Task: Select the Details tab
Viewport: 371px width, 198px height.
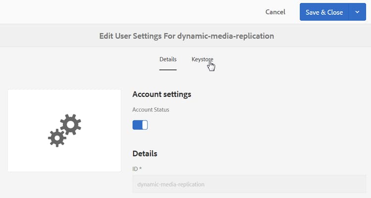Action: coord(168,59)
